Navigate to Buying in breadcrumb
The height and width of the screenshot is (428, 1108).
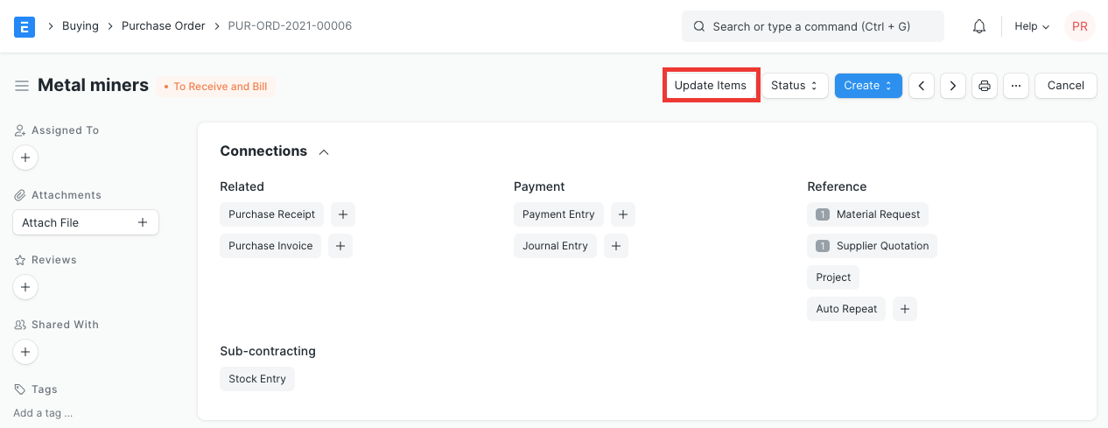coord(80,26)
